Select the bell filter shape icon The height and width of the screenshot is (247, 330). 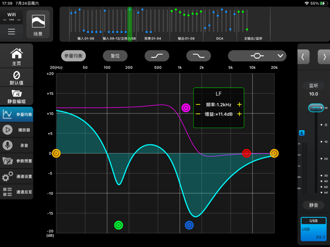(257, 56)
